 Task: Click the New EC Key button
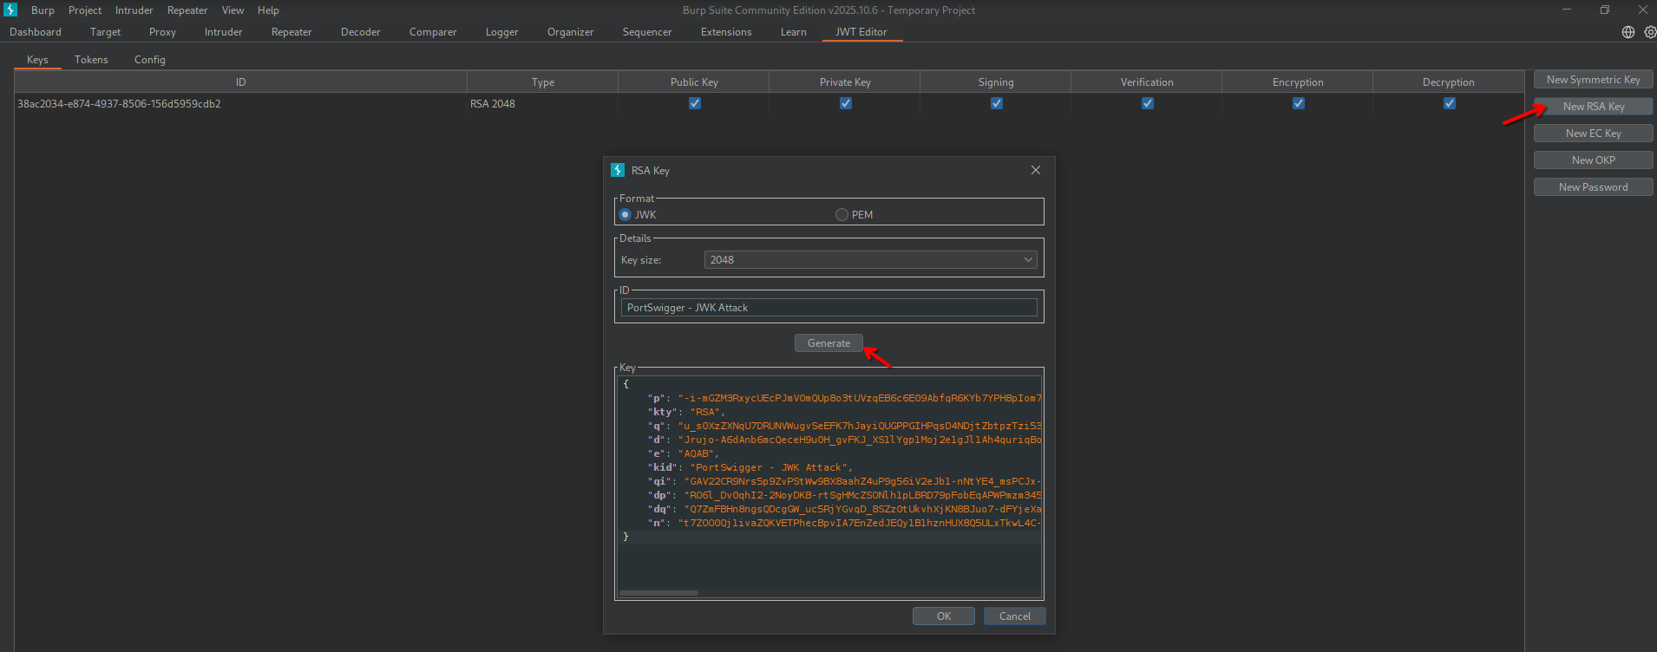point(1593,134)
